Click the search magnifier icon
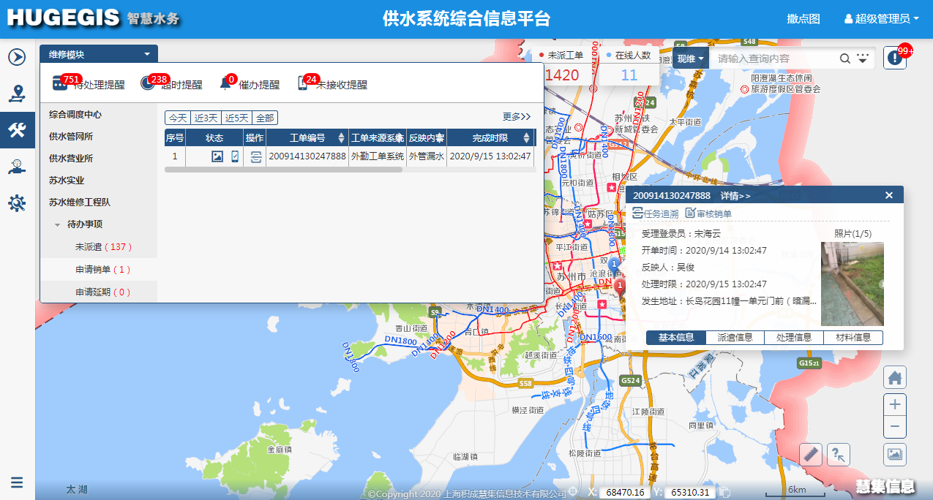The image size is (933, 500). tap(844, 58)
